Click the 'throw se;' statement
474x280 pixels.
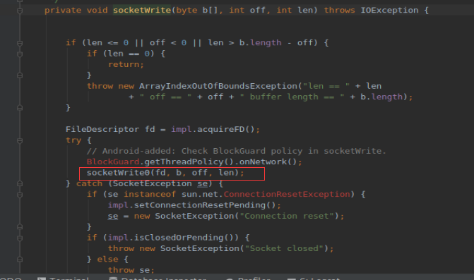[x=131, y=270]
